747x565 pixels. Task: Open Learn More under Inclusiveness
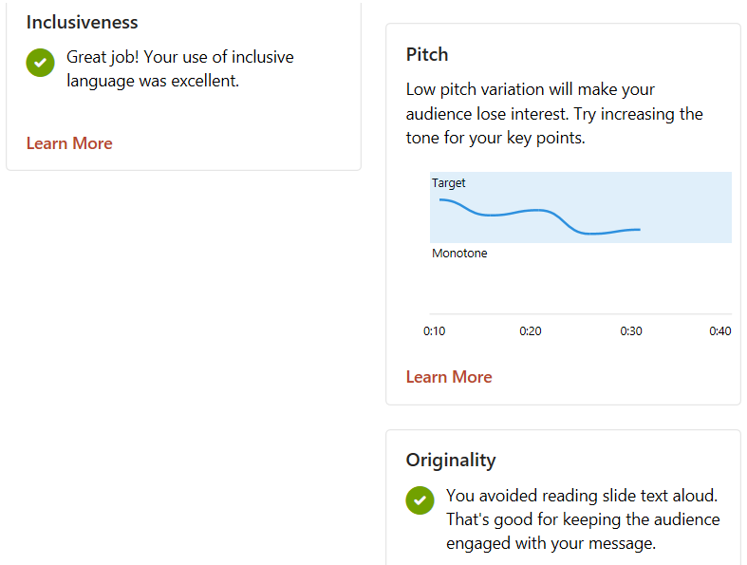[x=69, y=143]
